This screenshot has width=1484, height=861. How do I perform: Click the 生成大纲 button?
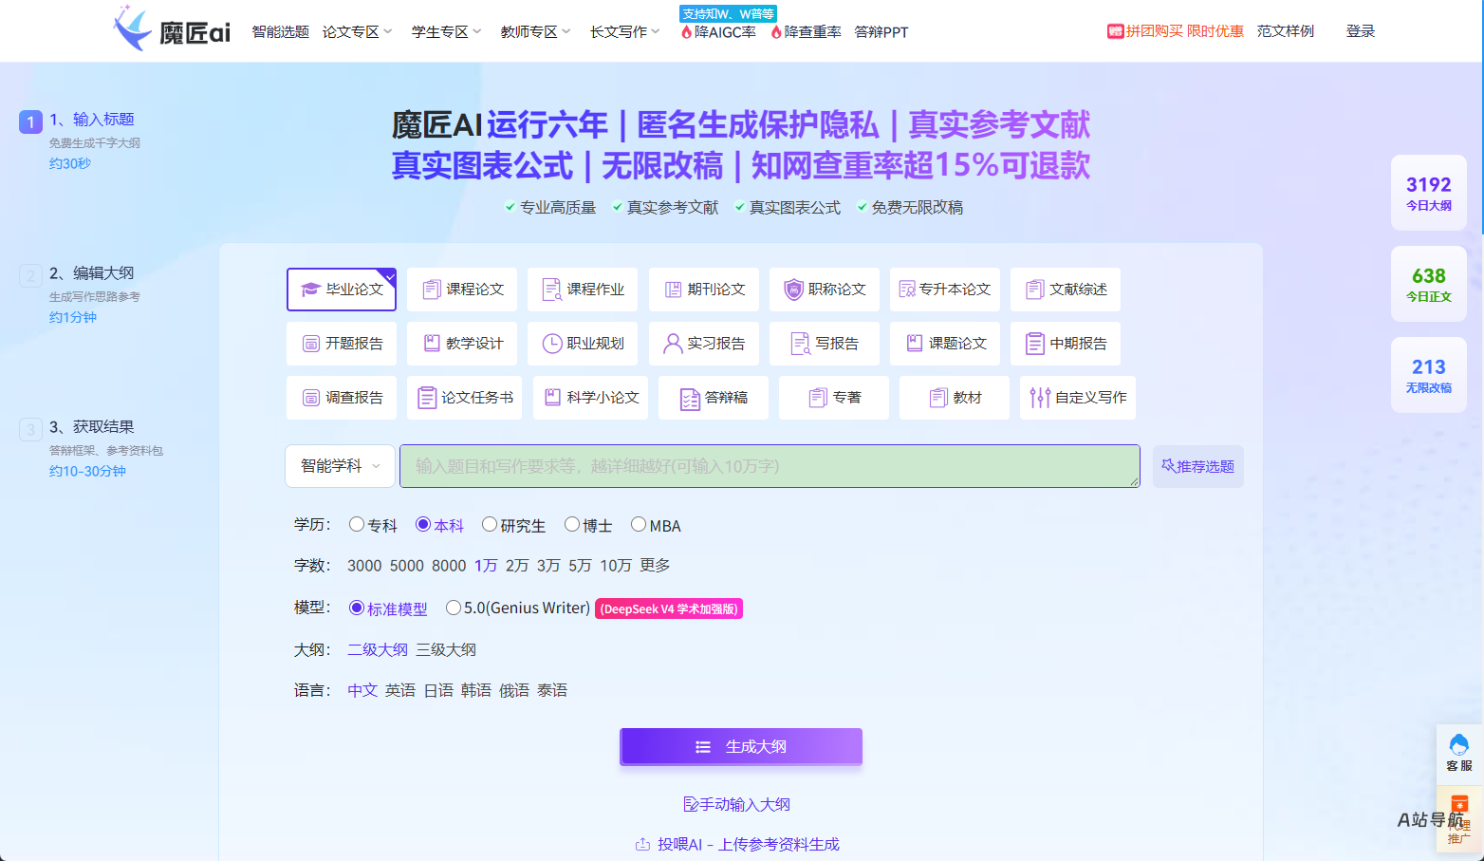741,746
